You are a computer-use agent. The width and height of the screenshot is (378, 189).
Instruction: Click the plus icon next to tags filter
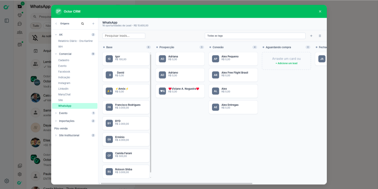pyautogui.click(x=311, y=36)
